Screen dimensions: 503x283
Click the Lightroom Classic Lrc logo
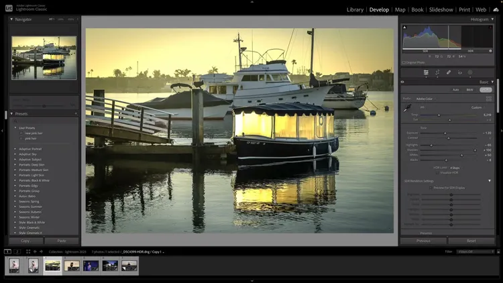(x=9, y=8)
